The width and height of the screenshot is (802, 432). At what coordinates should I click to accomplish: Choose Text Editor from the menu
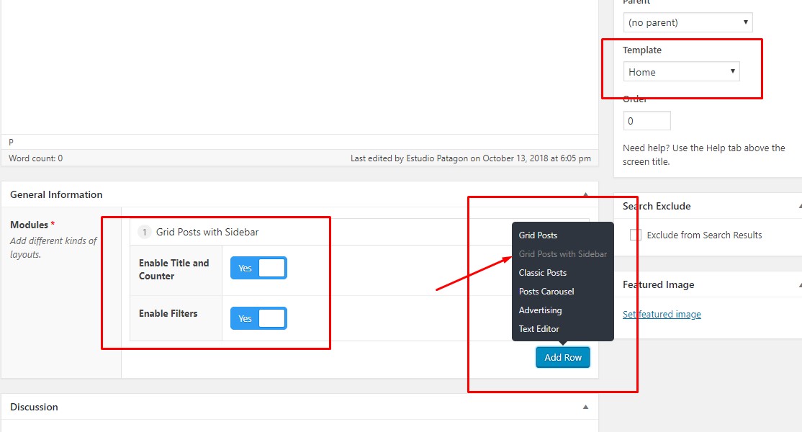pos(539,329)
